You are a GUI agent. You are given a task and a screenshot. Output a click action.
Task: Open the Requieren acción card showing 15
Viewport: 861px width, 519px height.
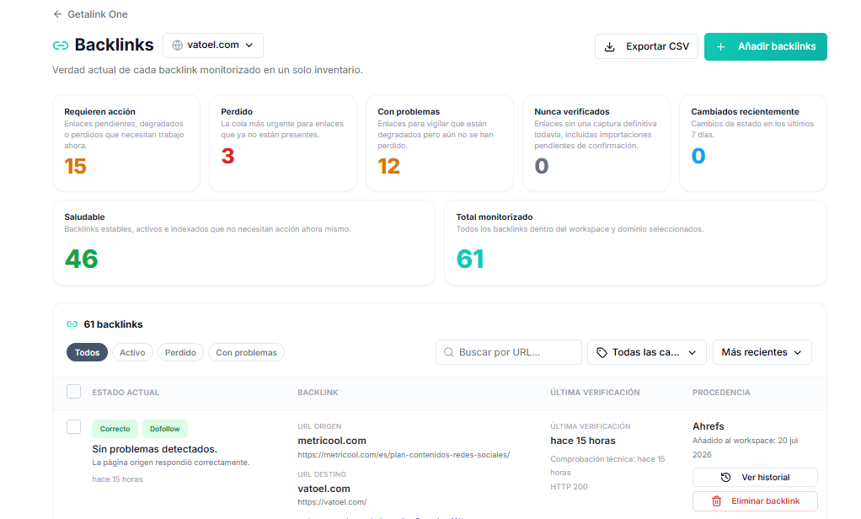(x=126, y=142)
